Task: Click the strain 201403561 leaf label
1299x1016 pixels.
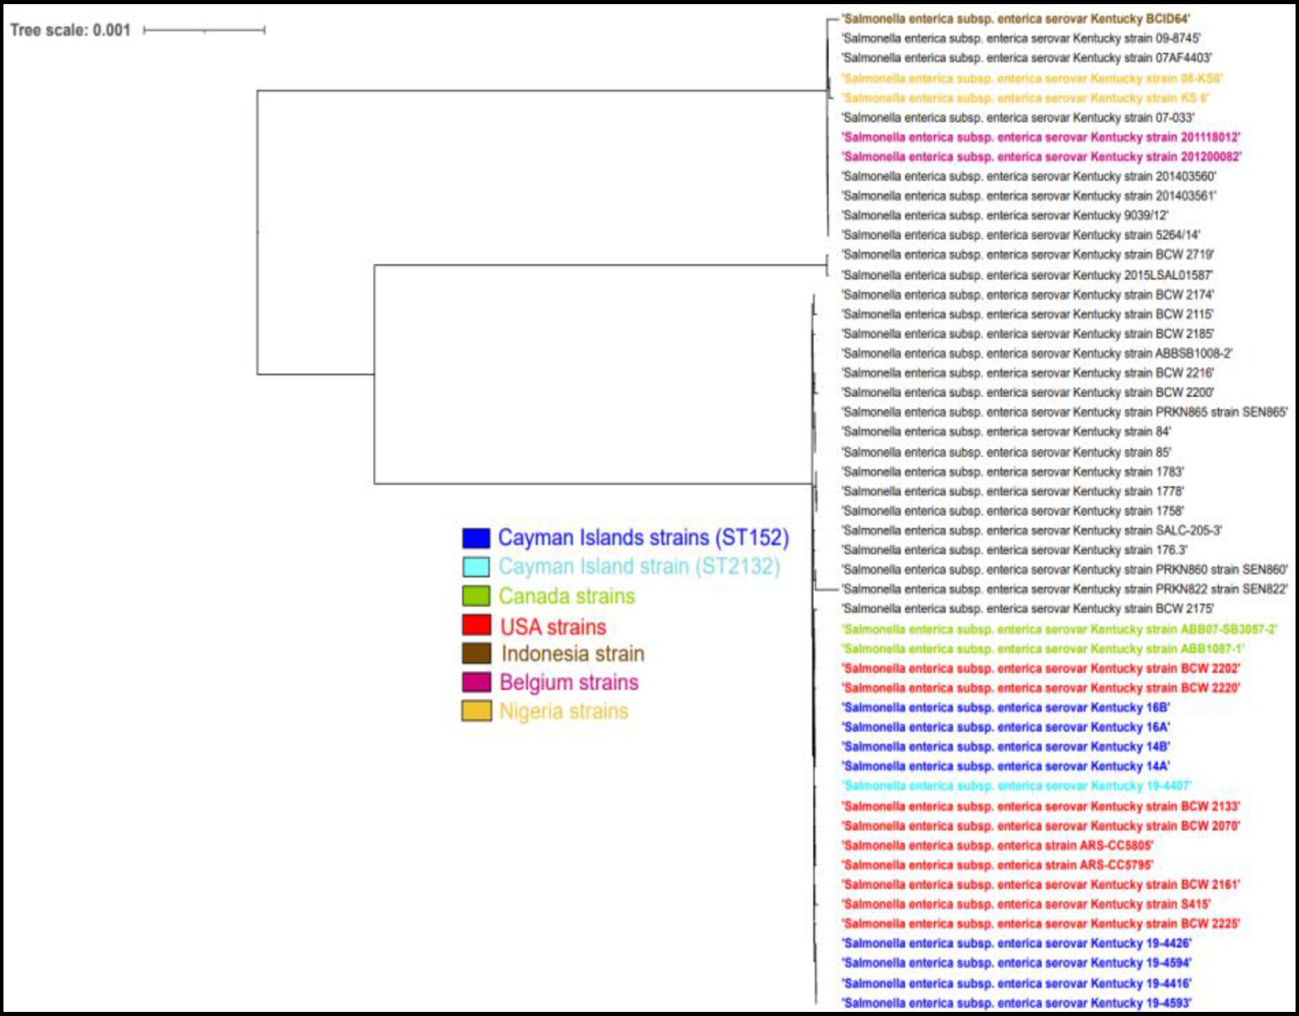Action: pos(1029,196)
